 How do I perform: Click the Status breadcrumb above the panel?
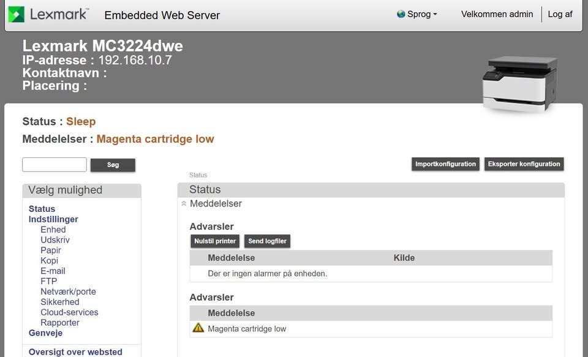[x=198, y=175]
